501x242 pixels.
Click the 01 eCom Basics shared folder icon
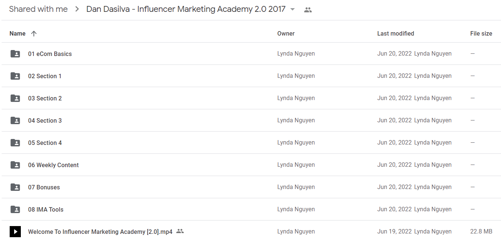(15, 54)
